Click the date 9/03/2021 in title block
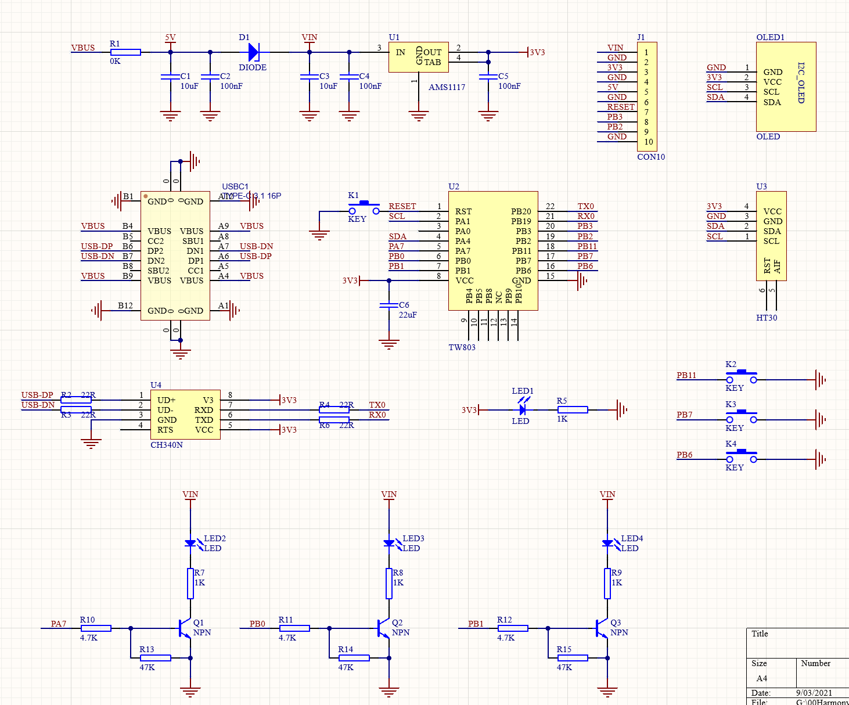This screenshot has width=849, height=705. coord(814,693)
